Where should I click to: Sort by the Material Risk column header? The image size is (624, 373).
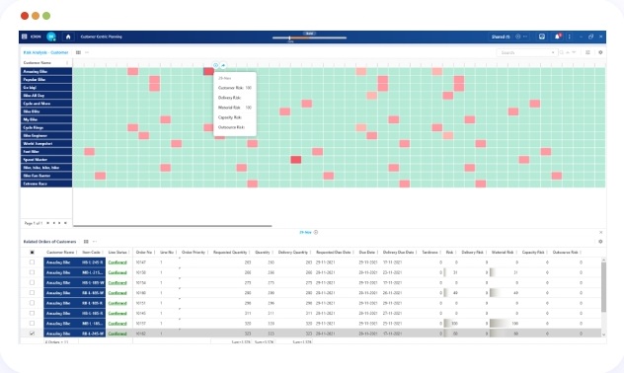pos(503,252)
